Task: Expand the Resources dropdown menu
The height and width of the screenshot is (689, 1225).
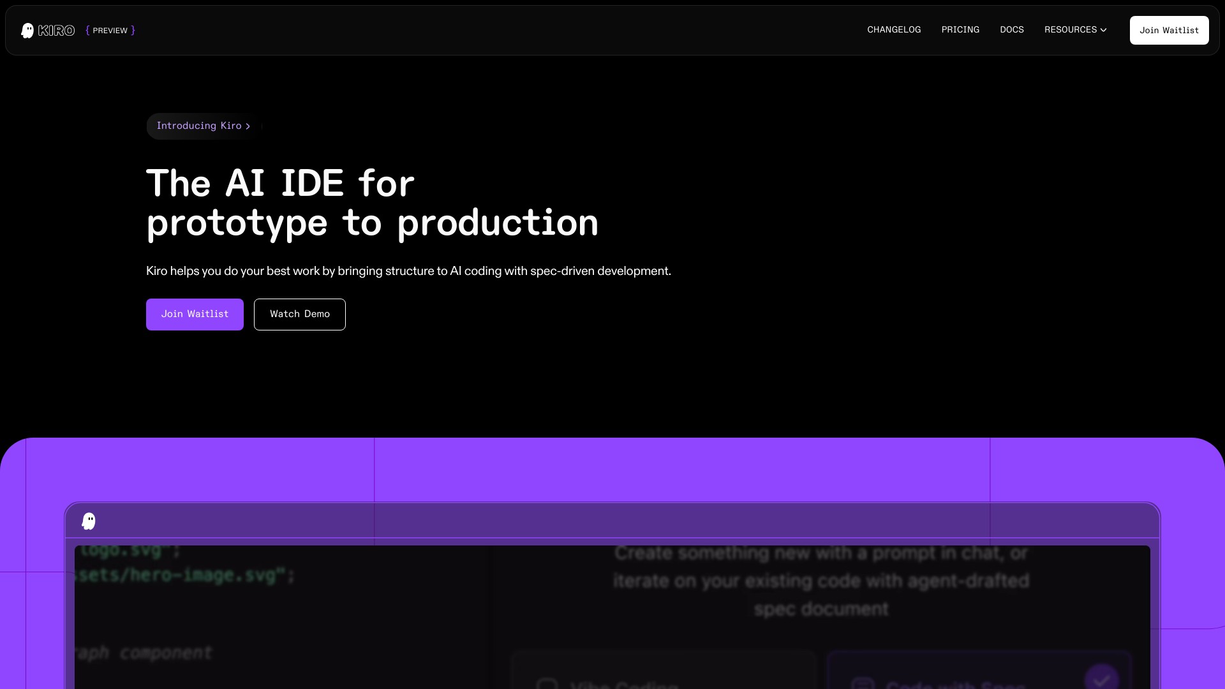Action: pos(1070,30)
